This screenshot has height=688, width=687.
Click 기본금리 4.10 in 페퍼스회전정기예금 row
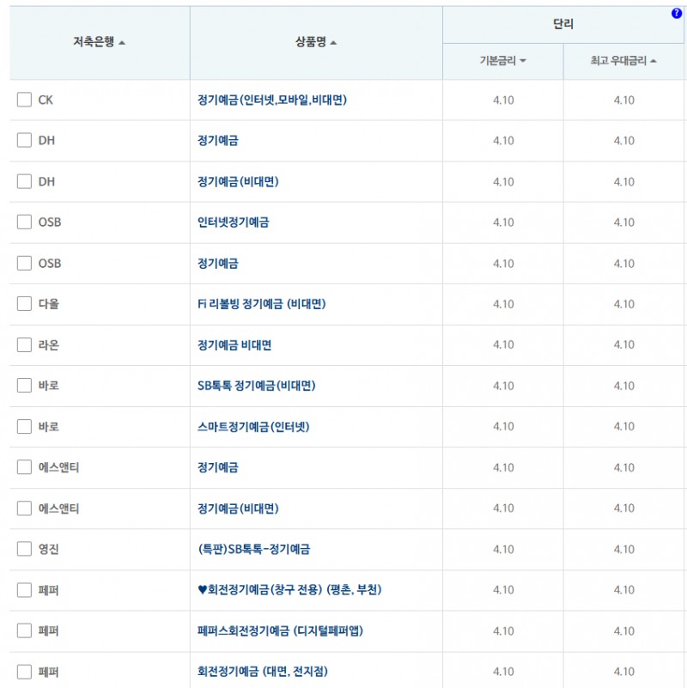click(503, 631)
